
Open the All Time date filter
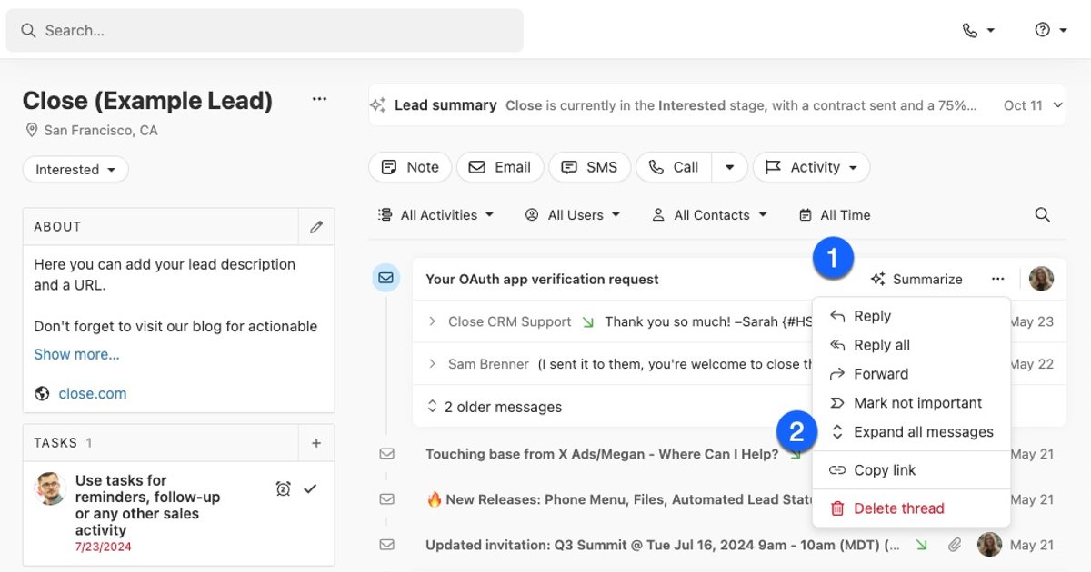point(835,215)
